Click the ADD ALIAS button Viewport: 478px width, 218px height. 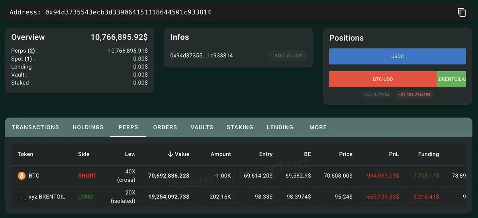click(x=288, y=56)
